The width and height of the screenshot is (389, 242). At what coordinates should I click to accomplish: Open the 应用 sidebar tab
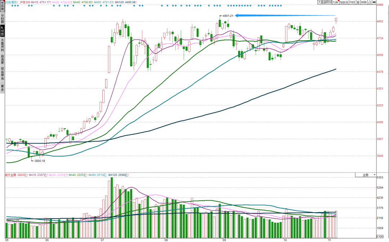pyautogui.click(x=2, y=6)
